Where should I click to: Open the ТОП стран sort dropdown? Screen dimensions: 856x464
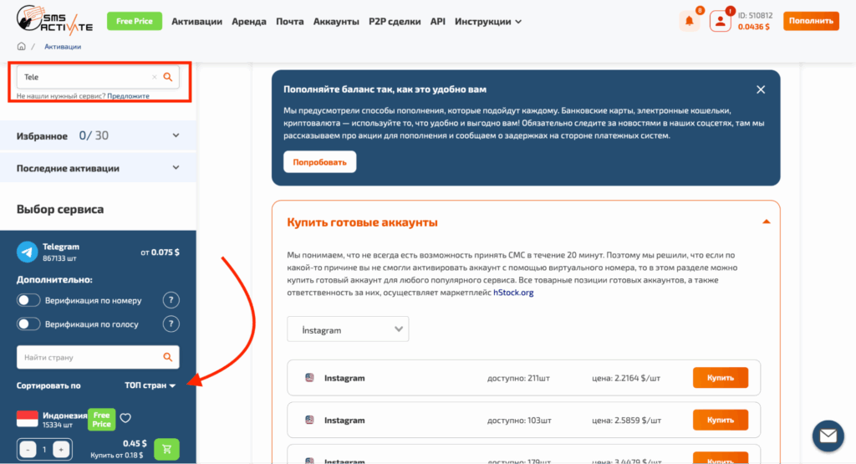click(x=150, y=385)
